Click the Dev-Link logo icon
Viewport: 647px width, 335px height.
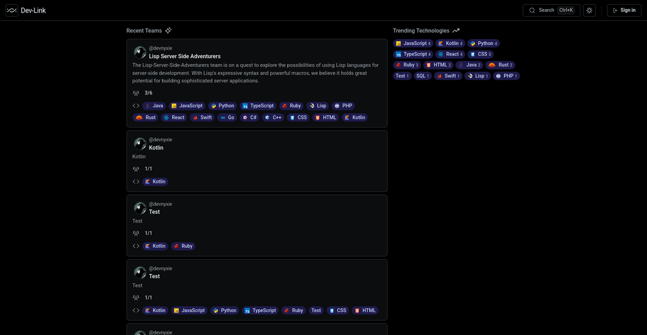[x=12, y=10]
